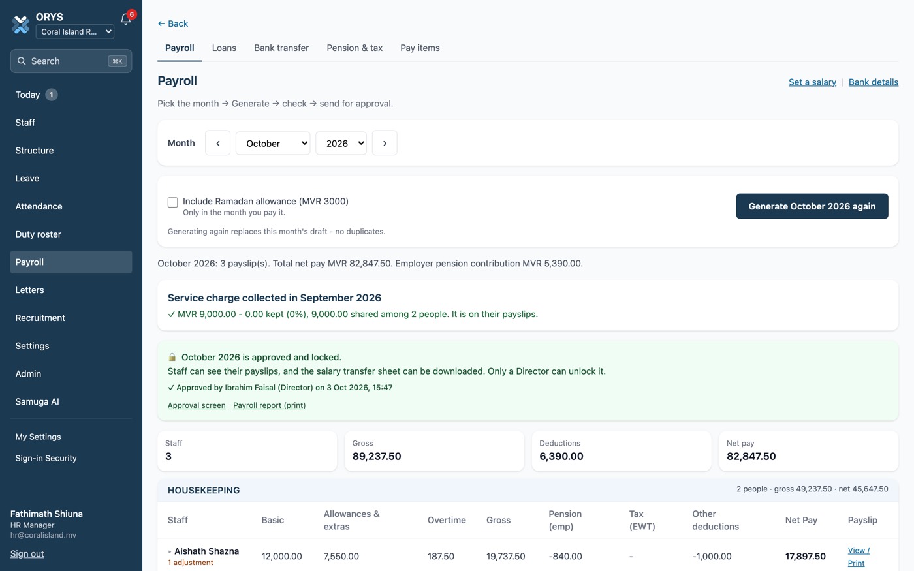Image resolution: width=914 pixels, height=571 pixels.
Task: Open the Bank details link
Action: pos(874,82)
